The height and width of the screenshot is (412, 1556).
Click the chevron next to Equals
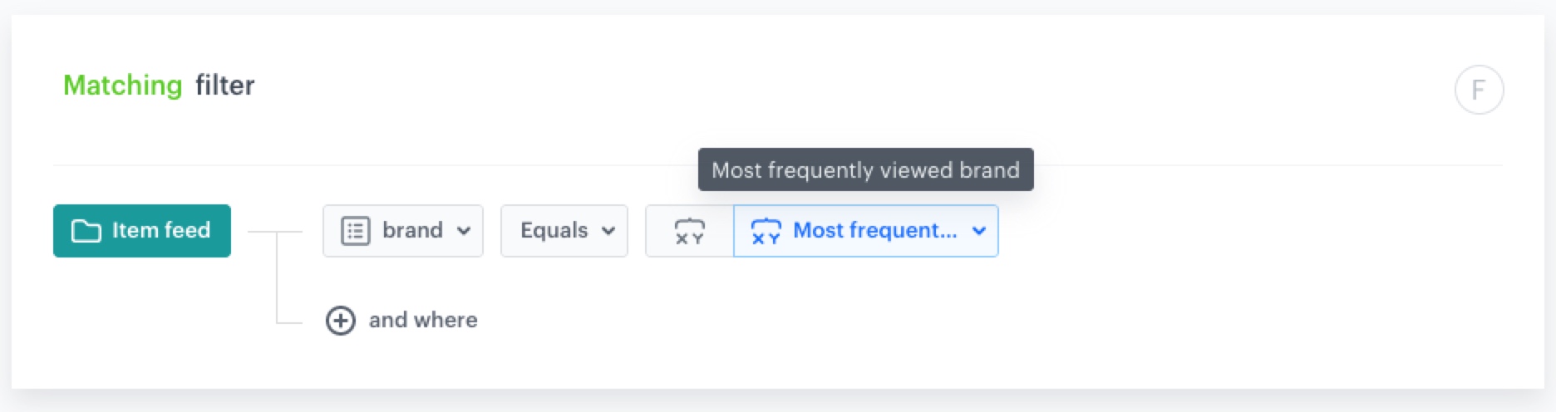click(x=608, y=231)
